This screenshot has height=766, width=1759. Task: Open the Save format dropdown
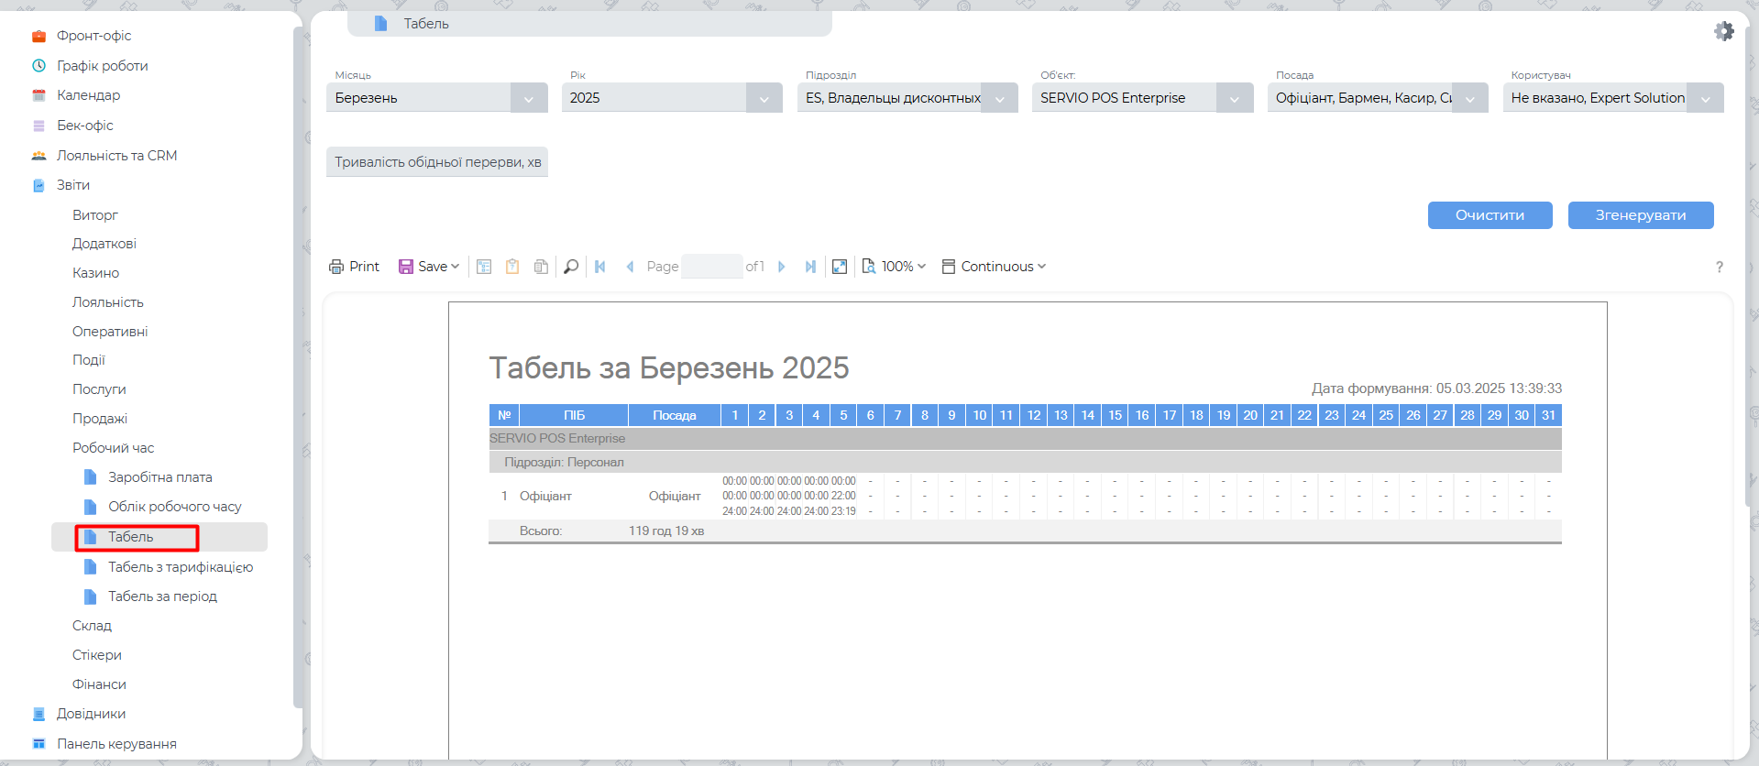coord(429,267)
